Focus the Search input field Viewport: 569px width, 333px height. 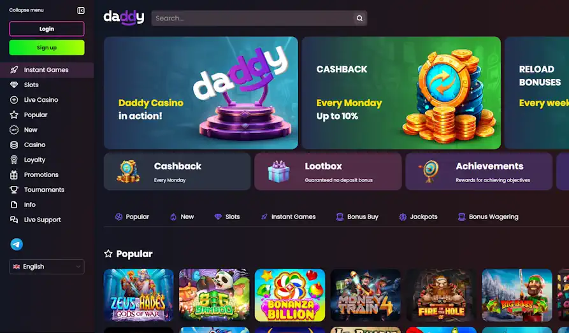[252, 18]
